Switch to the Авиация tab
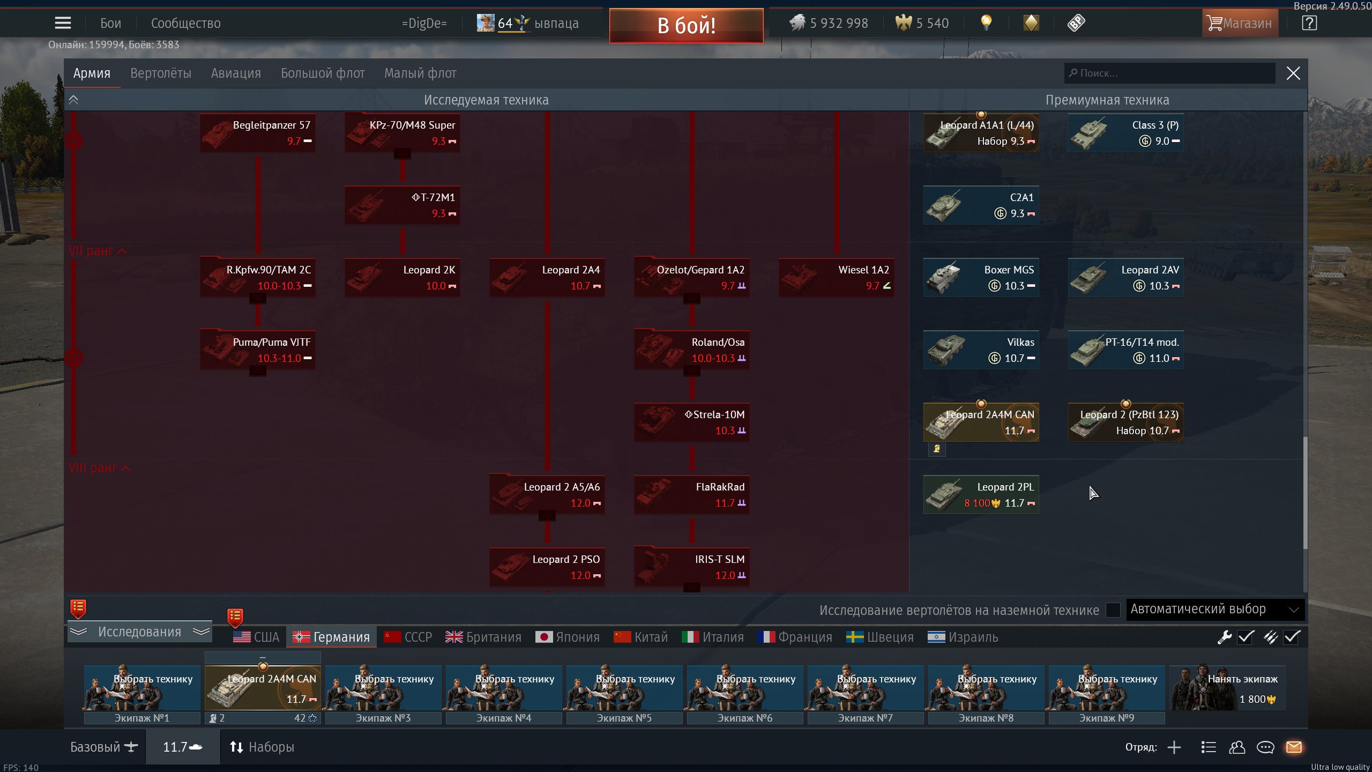 pyautogui.click(x=236, y=73)
